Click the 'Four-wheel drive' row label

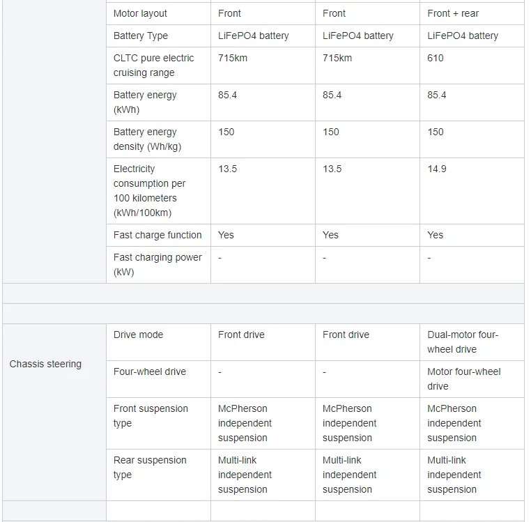(x=150, y=371)
